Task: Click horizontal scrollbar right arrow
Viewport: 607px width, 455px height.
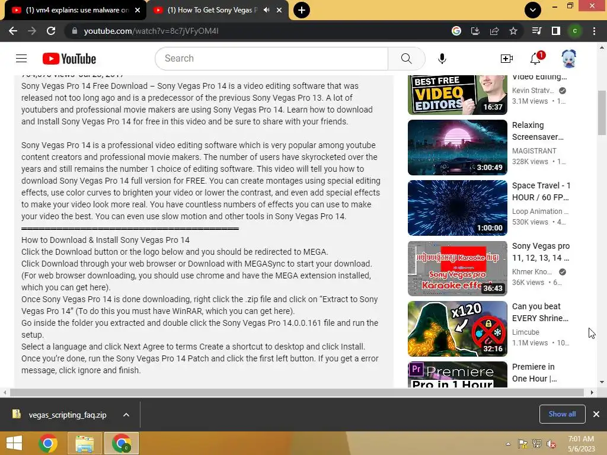Action: coord(592,392)
